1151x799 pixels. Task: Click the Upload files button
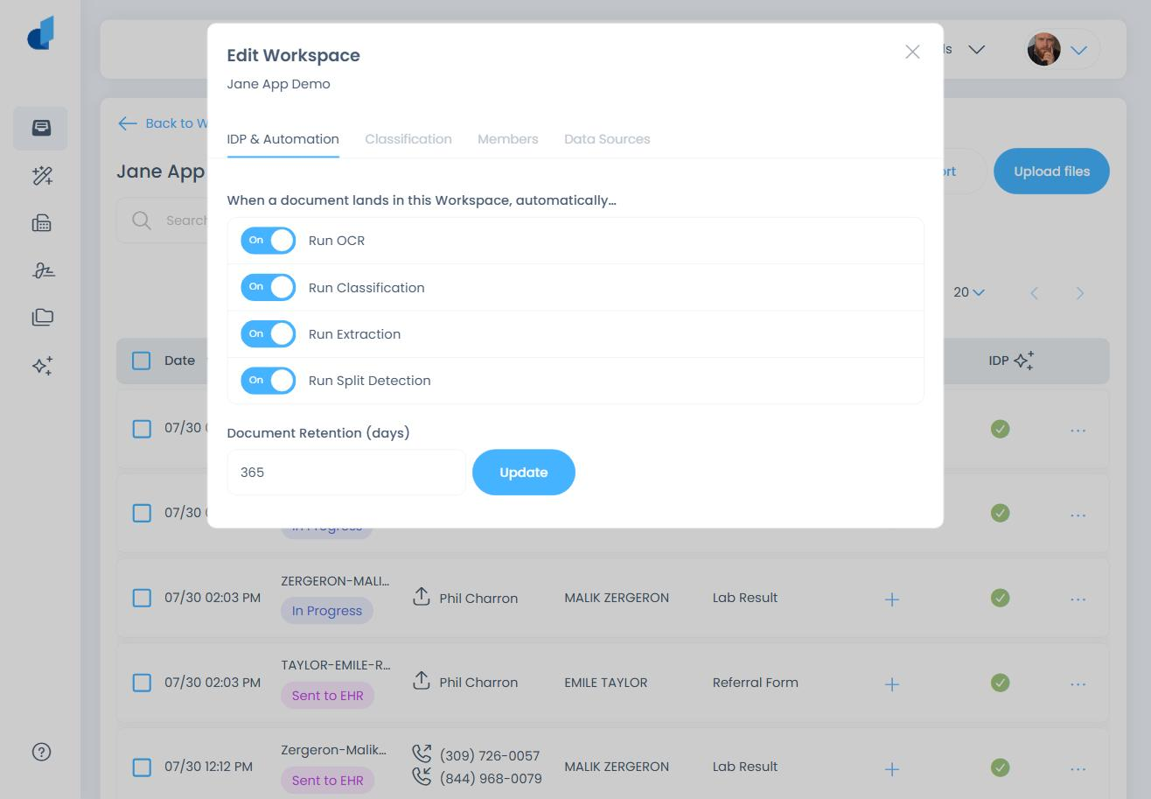1051,172
